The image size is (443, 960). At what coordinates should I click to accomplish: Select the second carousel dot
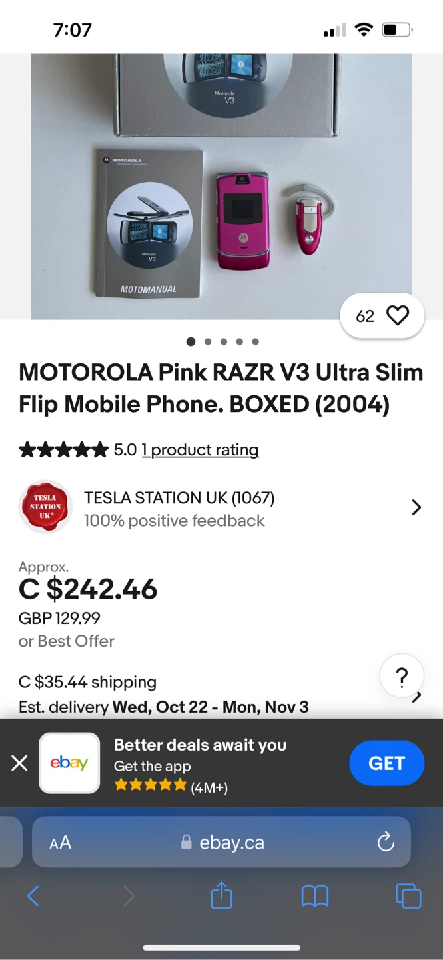pyautogui.click(x=207, y=341)
